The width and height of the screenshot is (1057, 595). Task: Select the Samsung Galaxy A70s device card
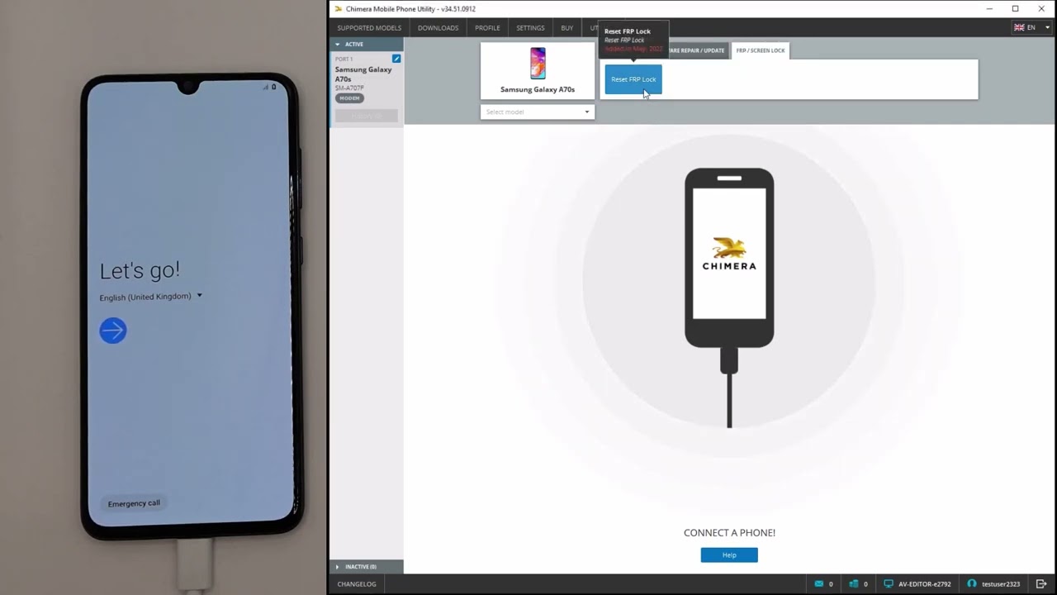pos(538,71)
